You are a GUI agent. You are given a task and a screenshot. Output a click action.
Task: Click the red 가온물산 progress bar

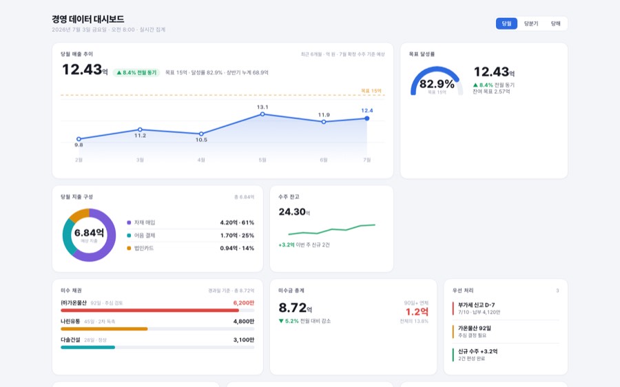pyautogui.click(x=150, y=311)
